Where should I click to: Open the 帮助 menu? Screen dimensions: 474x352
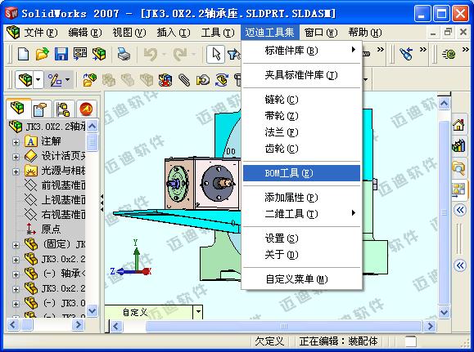pos(365,33)
